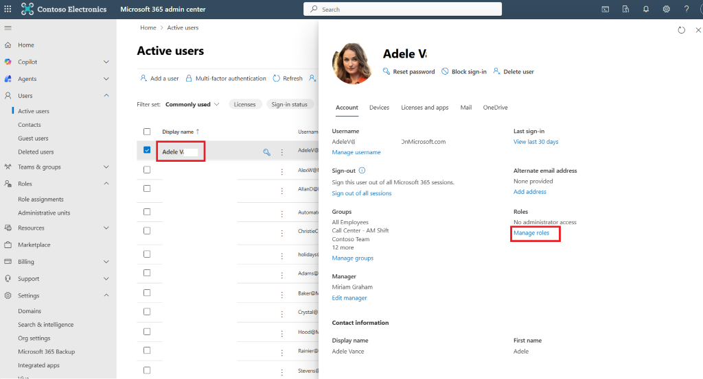Click Add a user
Screen dimensions: 703x379
point(159,78)
